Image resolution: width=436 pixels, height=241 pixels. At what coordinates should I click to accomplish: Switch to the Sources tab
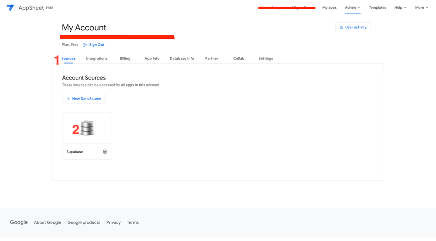point(69,59)
